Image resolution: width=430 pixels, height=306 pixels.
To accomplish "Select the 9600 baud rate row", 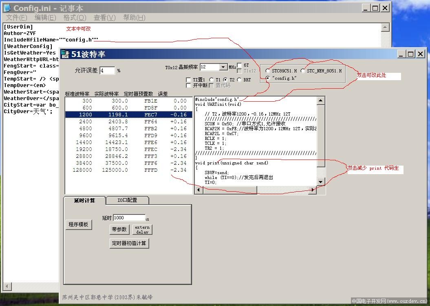I will tap(128, 135).
